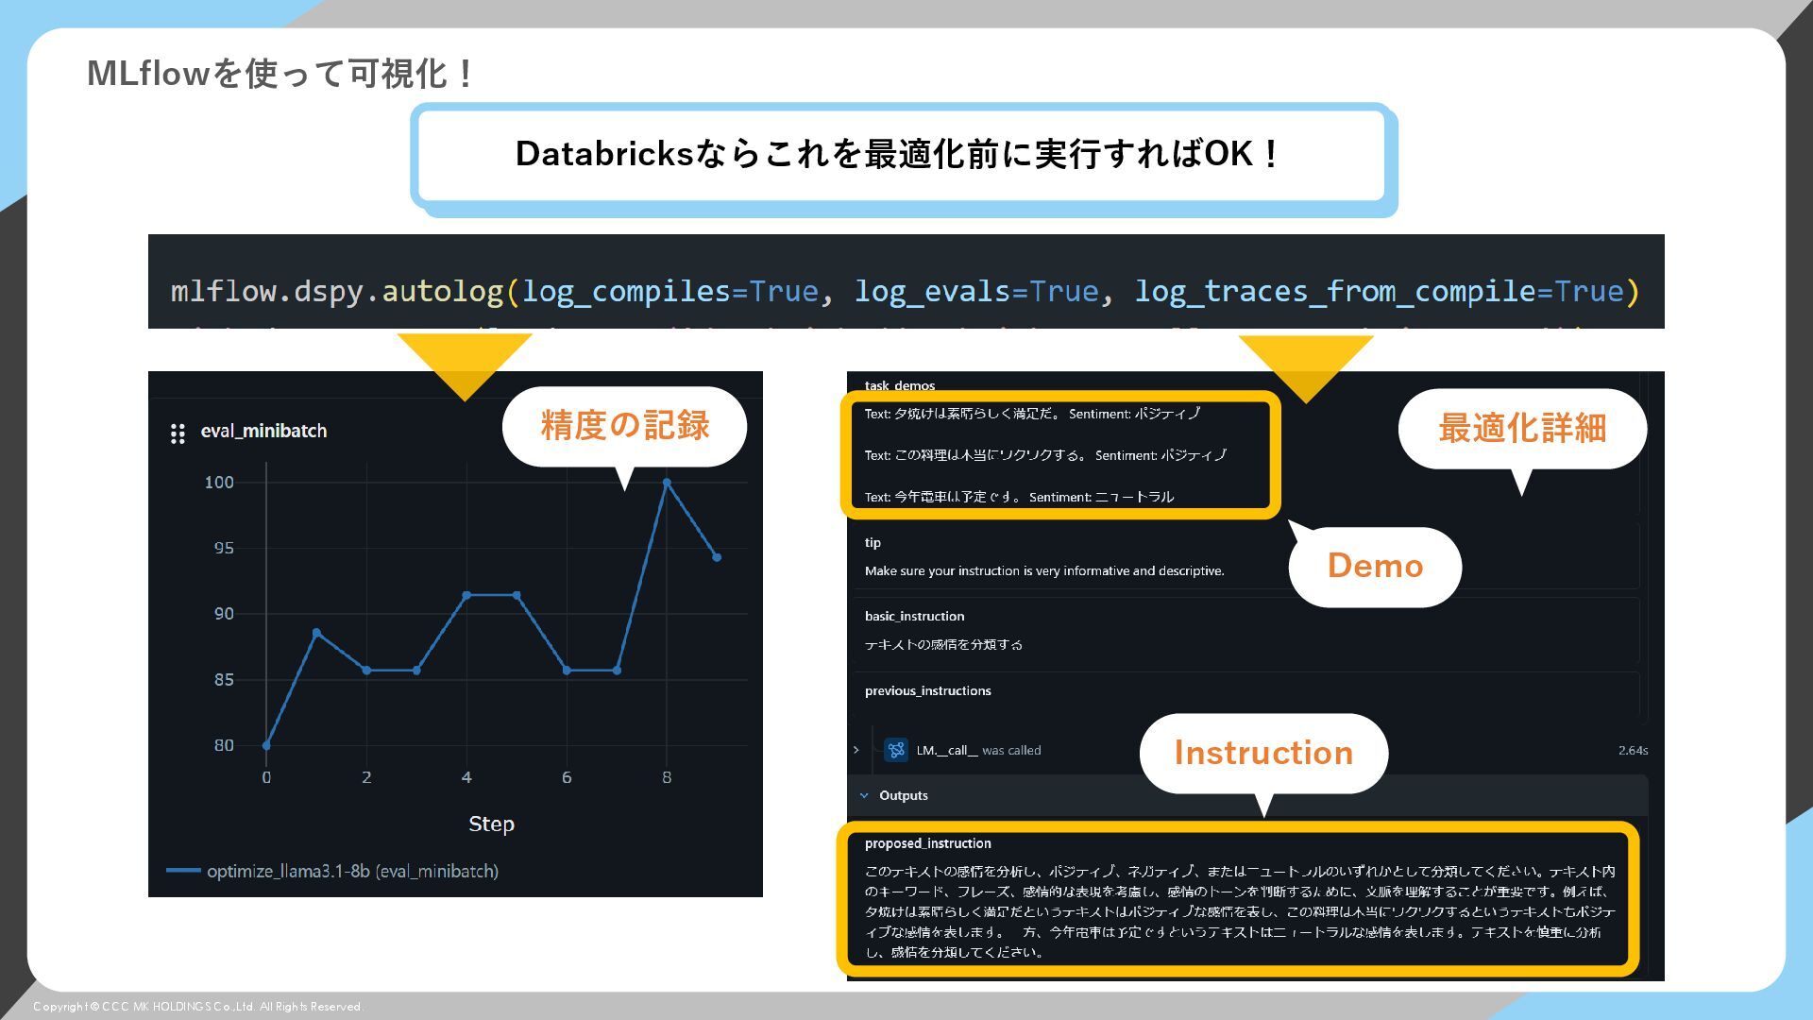This screenshot has width=1813, height=1020.
Task: Click the task_demos field header
Action: pos(899,385)
